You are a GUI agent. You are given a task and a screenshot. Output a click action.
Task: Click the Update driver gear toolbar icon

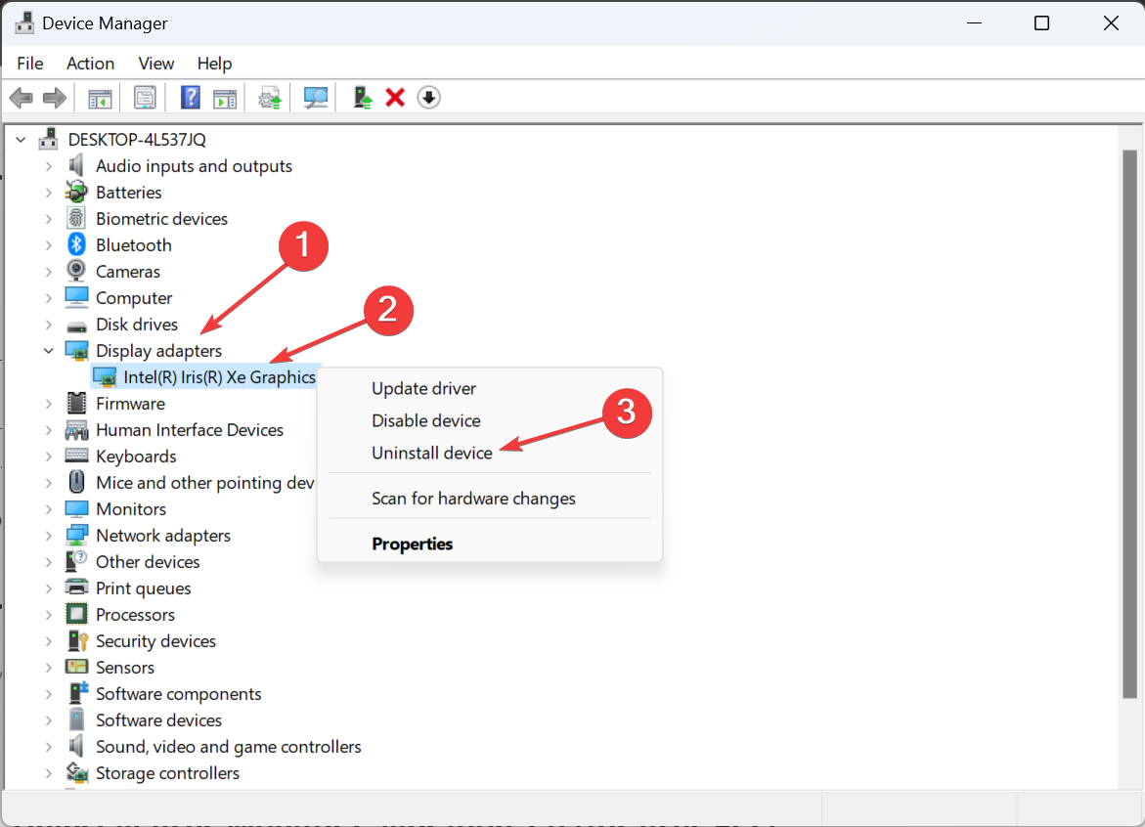click(270, 98)
